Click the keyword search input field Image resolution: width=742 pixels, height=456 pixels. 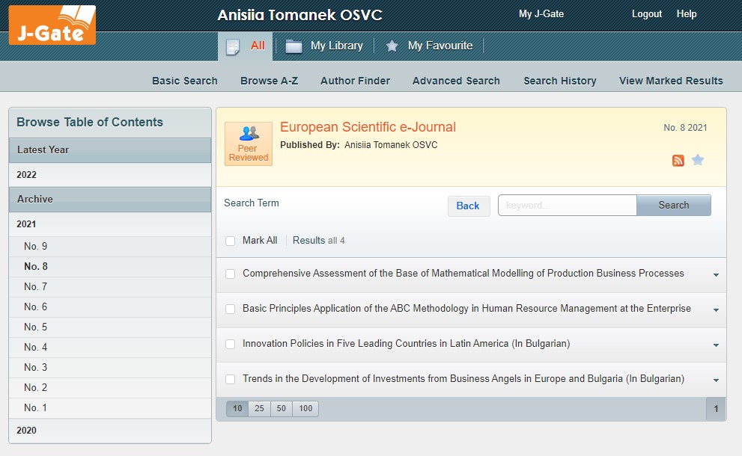(567, 206)
